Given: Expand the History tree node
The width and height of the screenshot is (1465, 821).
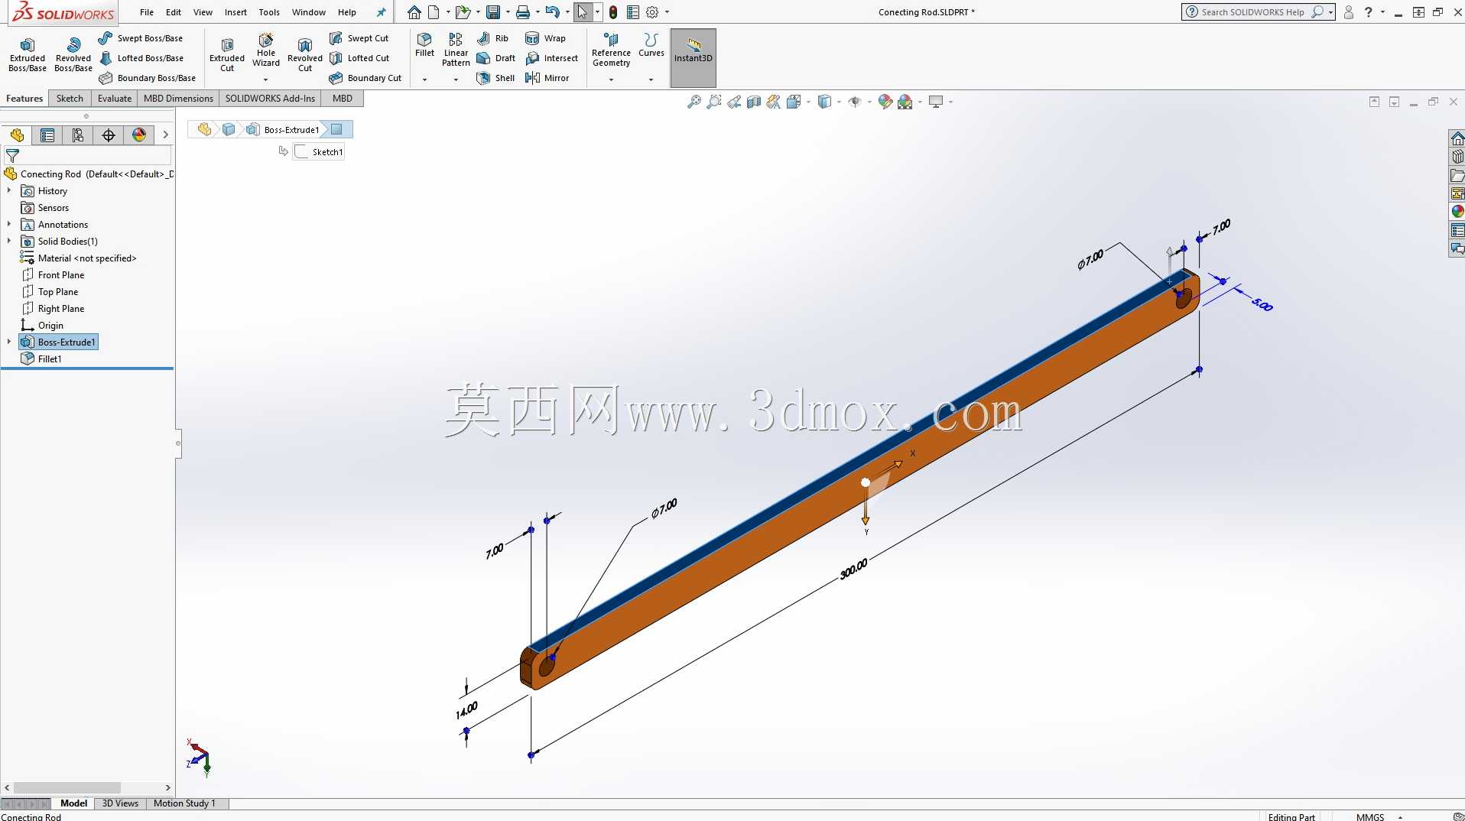Looking at the screenshot, I should point(9,191).
